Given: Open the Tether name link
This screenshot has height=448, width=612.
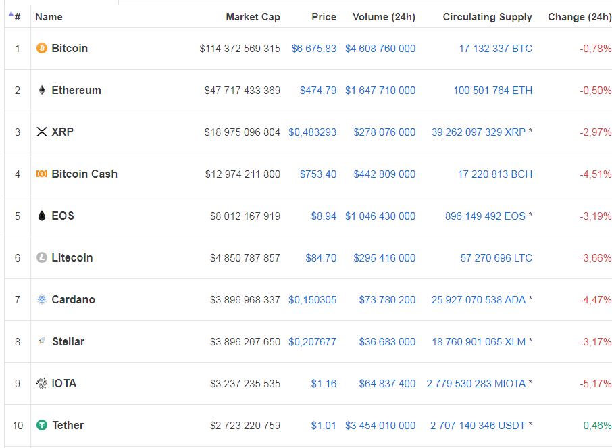Looking at the screenshot, I should 68,425.
